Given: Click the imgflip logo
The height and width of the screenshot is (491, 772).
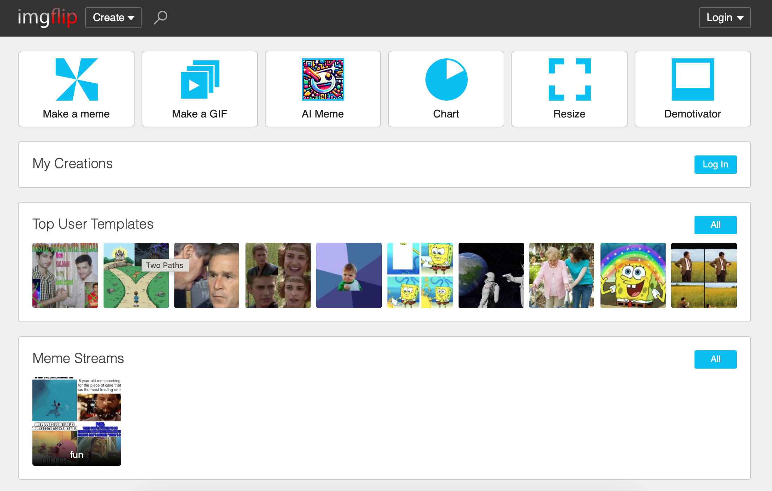Looking at the screenshot, I should coord(48,18).
